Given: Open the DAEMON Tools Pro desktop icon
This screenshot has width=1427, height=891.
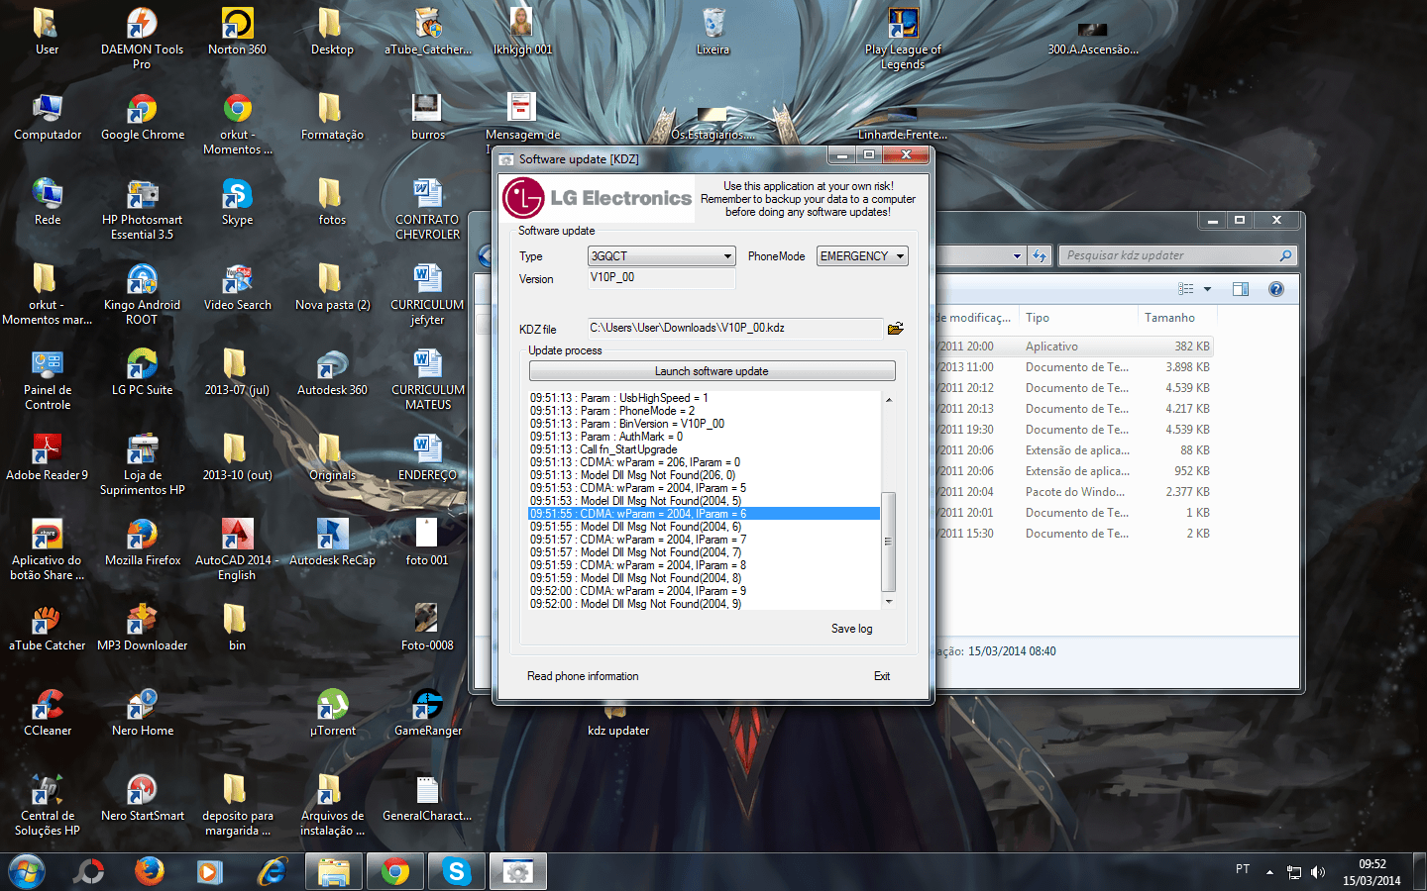Looking at the screenshot, I should coord(142,38).
